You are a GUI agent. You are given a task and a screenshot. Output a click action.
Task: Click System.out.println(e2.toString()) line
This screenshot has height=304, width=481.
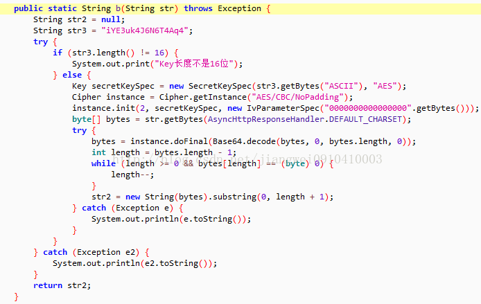[134, 263]
